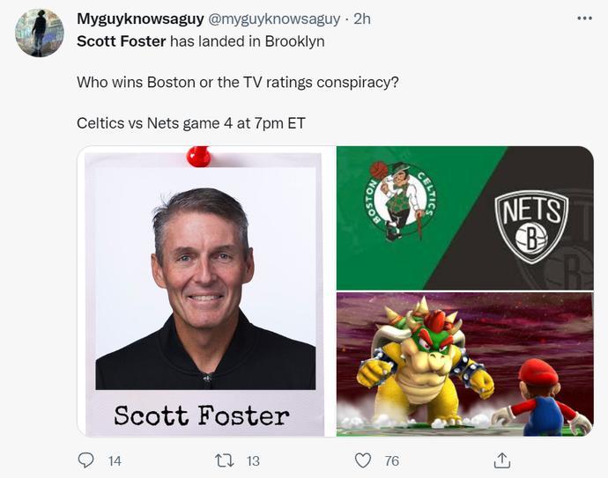Click the reply speech bubble icon

click(86, 460)
